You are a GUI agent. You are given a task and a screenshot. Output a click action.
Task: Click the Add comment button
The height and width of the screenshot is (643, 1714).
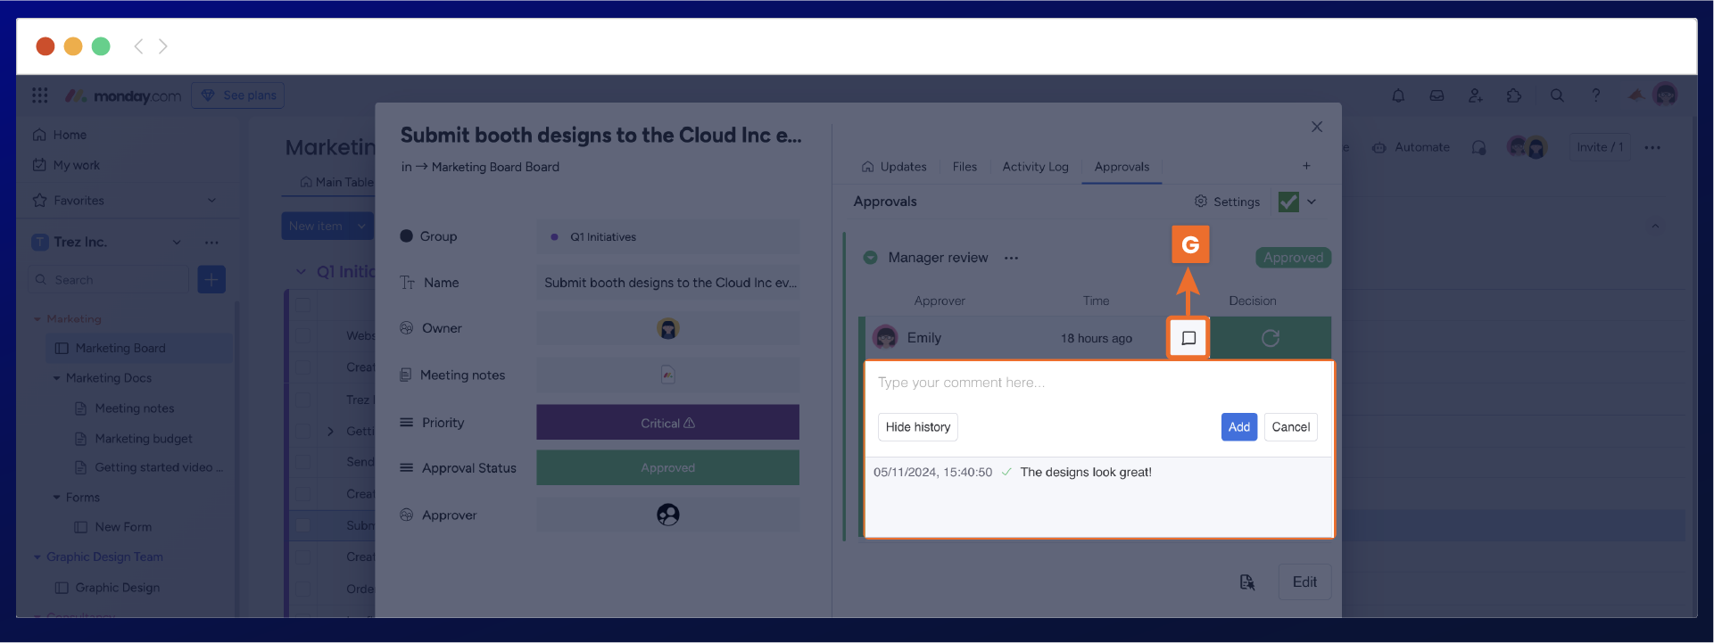point(1238,427)
